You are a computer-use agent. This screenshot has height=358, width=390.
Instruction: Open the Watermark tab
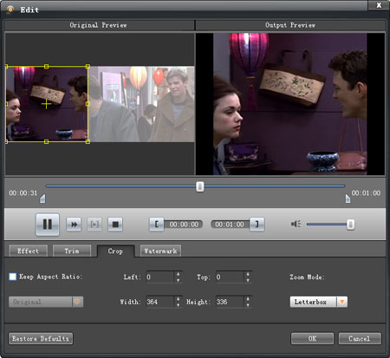pos(160,251)
